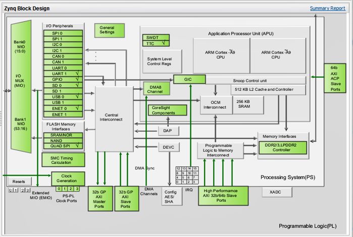
Task: Open the CoreSight Components block
Action: [168, 110]
